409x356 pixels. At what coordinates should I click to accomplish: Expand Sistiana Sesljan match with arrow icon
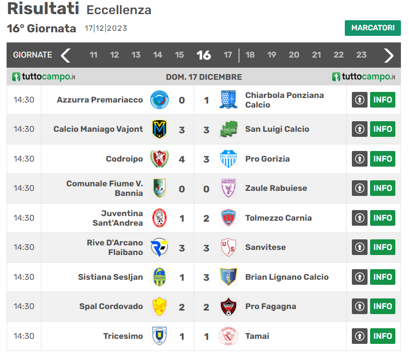pyautogui.click(x=359, y=277)
